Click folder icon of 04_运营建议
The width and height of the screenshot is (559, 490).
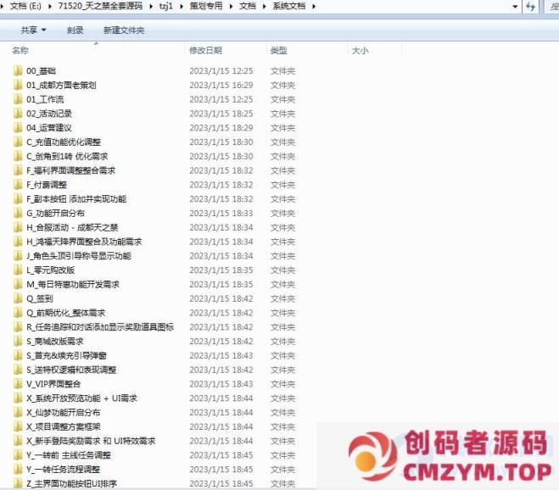coord(18,128)
